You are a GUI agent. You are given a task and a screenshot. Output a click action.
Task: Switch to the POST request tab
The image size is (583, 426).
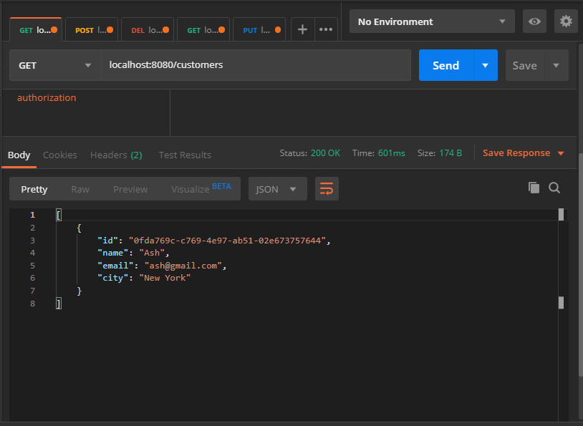pos(92,30)
